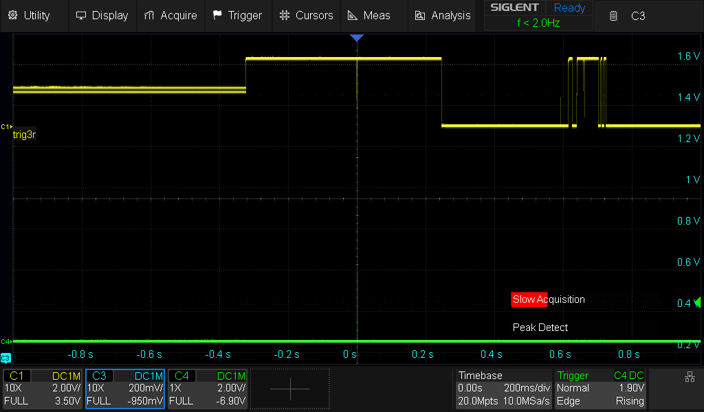Click the frequency counter readout f < 2.0Hz
704x412 pixels.
click(x=538, y=23)
